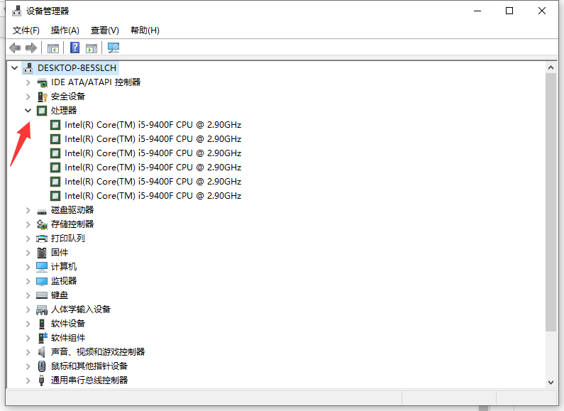564x411 pixels.
Task: Click the 软件设备 icon
Action: 42,324
